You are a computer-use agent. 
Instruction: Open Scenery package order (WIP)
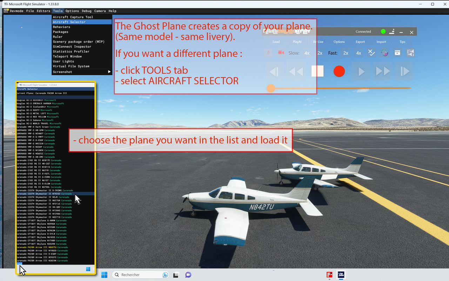82,41
